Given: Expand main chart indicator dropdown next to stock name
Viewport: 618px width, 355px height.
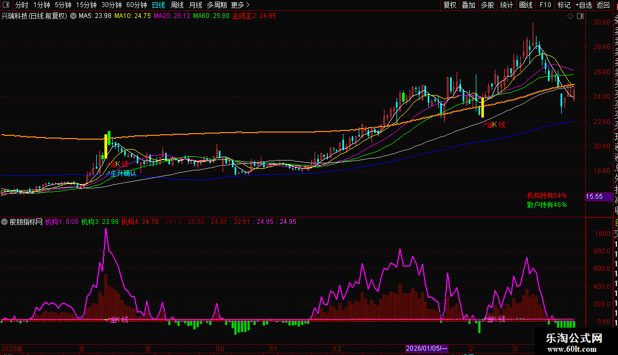Looking at the screenshot, I should click(73, 16).
